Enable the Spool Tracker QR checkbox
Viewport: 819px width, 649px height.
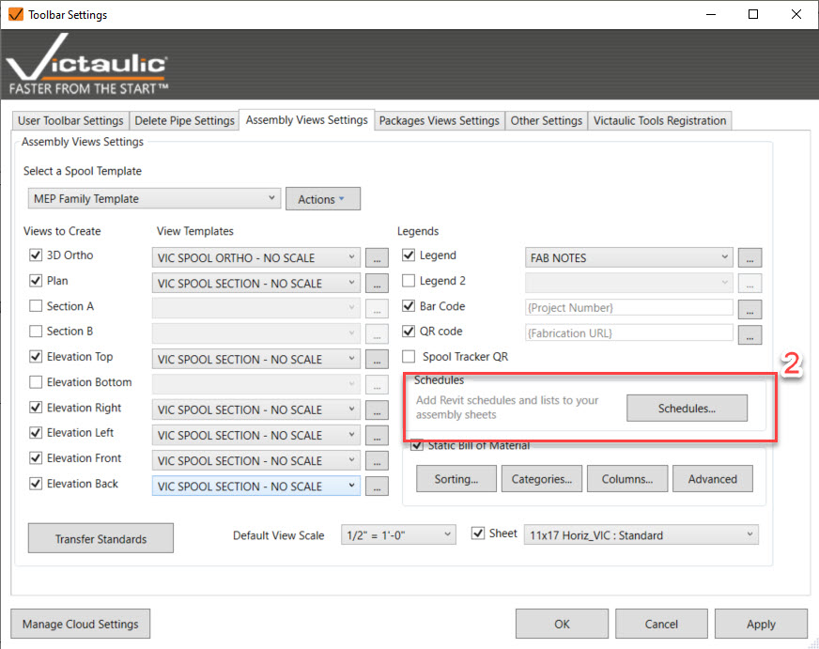pyautogui.click(x=409, y=357)
